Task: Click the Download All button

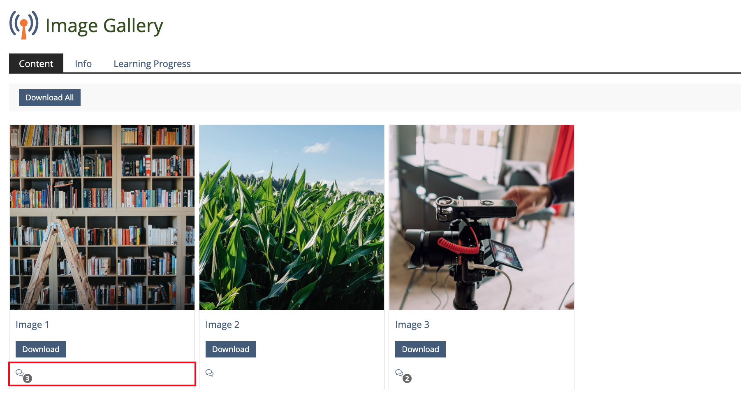Action: (x=50, y=97)
